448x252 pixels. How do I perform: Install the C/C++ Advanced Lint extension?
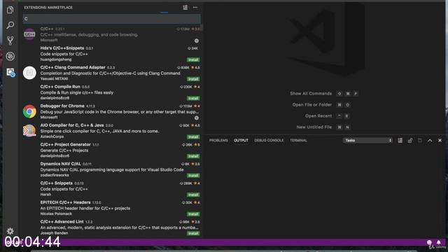pyautogui.click(x=193, y=233)
